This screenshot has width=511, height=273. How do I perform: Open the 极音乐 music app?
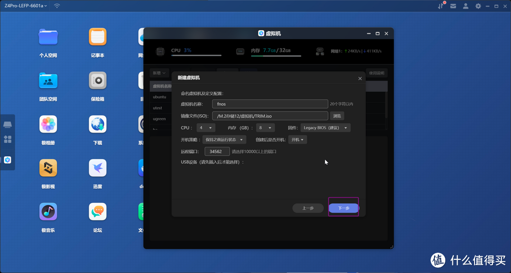click(x=48, y=212)
